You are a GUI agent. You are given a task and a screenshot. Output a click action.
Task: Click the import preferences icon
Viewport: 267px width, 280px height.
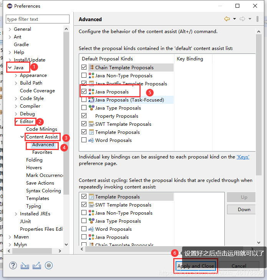click(25, 266)
